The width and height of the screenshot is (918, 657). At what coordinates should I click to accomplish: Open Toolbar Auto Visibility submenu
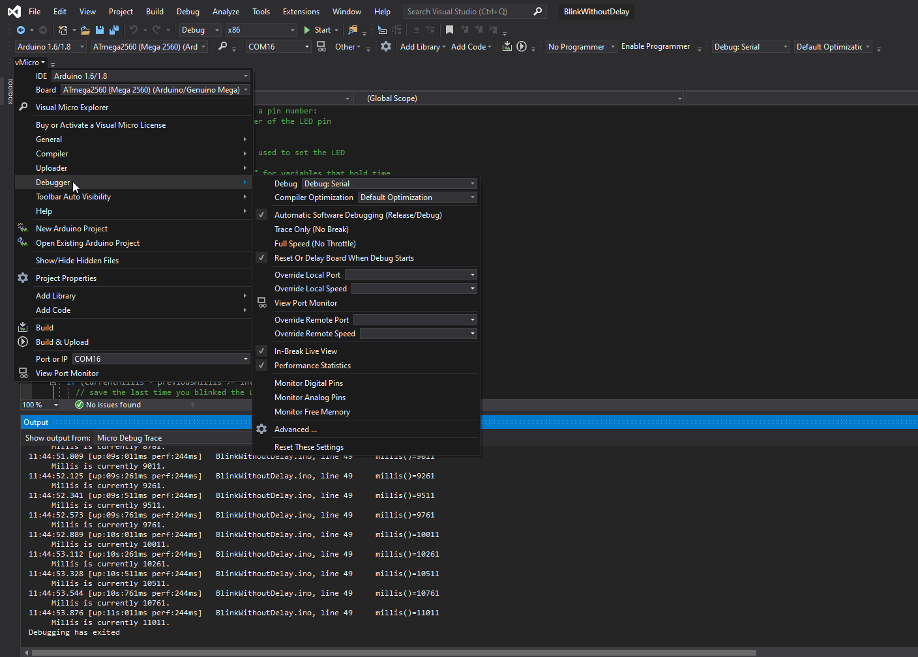tap(133, 197)
